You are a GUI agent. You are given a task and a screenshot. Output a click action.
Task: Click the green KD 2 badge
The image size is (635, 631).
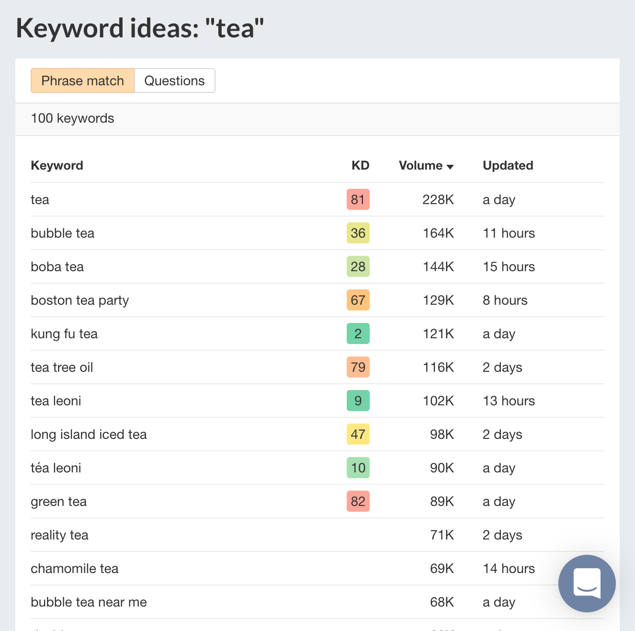(x=358, y=334)
